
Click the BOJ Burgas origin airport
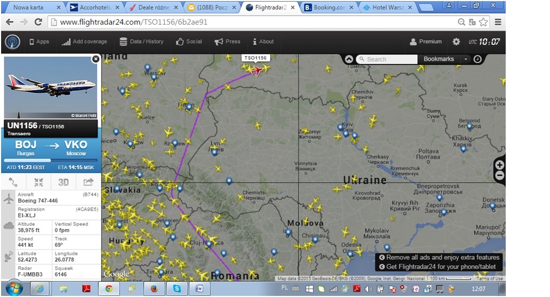[25, 148]
